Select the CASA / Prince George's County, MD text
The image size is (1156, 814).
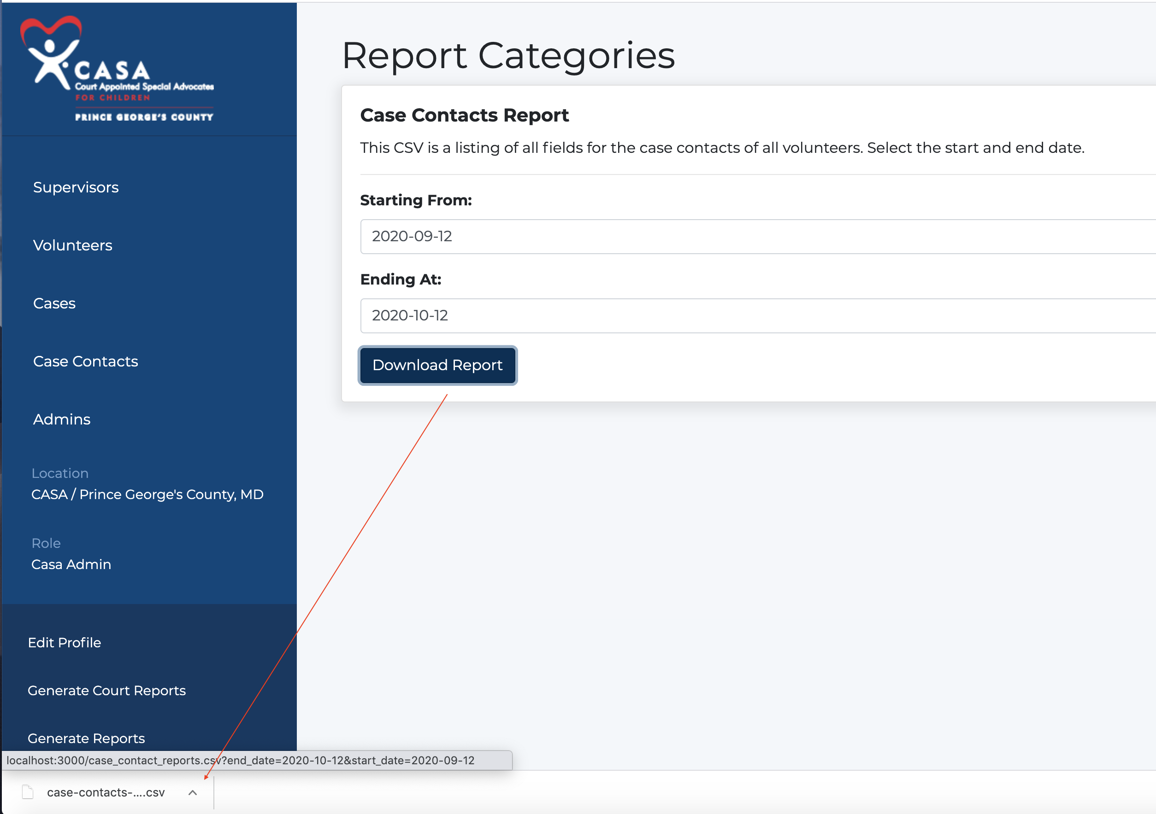tap(147, 494)
